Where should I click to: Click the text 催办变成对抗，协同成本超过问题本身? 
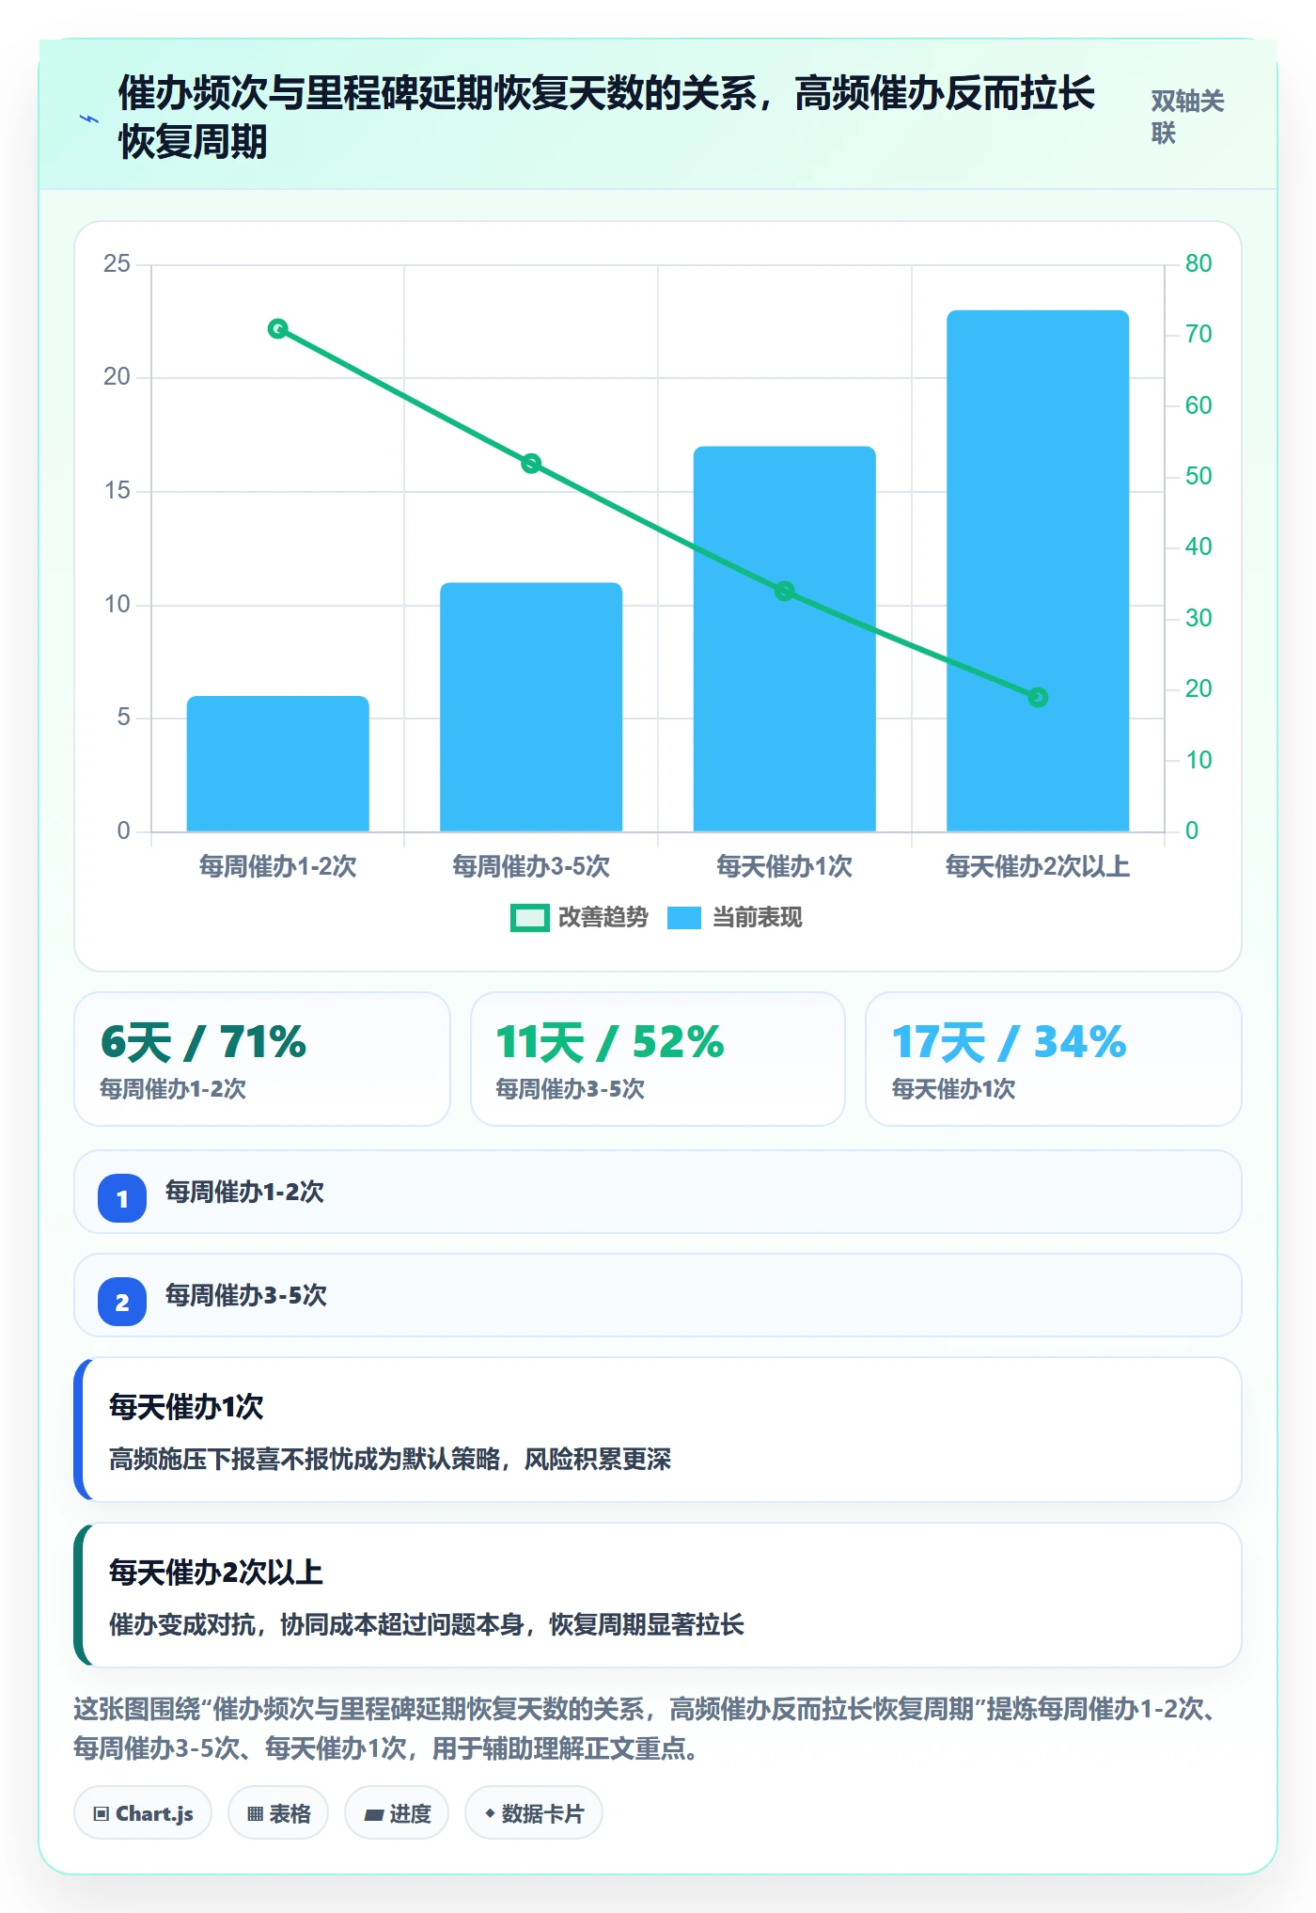(316, 1624)
